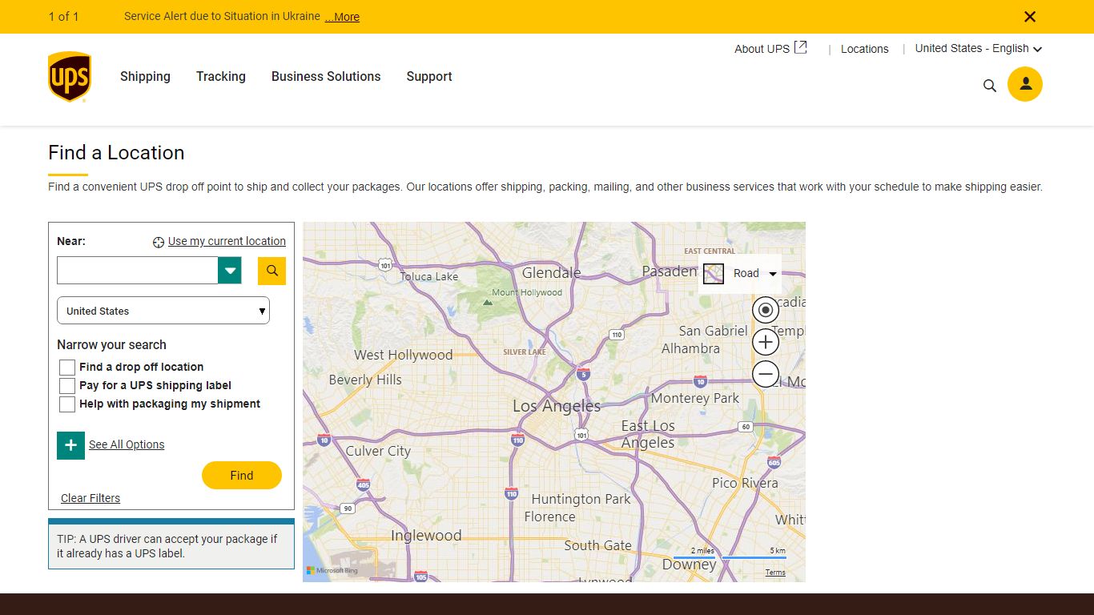This screenshot has height=615, width=1094.
Task: Click the Toluca Lake label on map
Action: (x=429, y=277)
